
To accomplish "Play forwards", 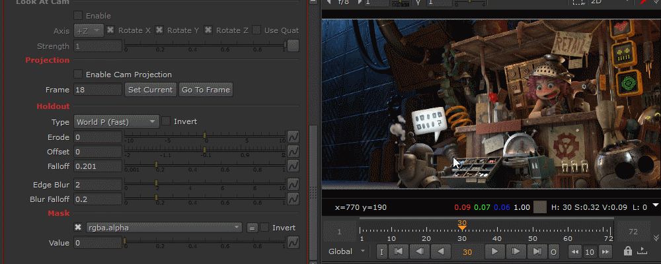I will coord(495,251).
